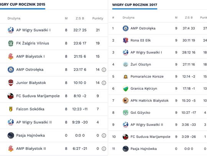
Task: Select the Wigry Cup Rocznik 2015 tab
Action: 23,5
